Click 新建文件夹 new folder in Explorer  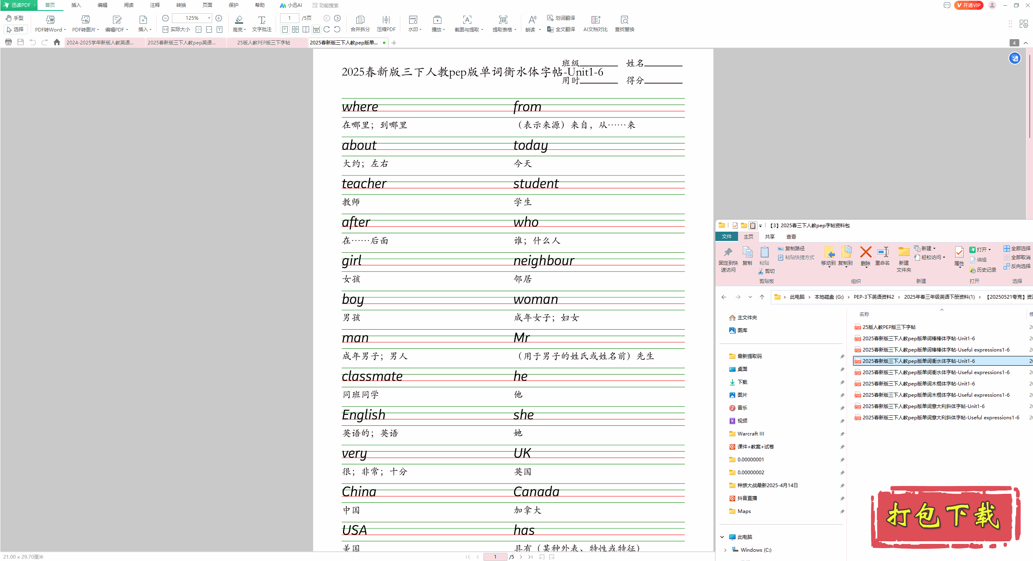tap(904, 259)
